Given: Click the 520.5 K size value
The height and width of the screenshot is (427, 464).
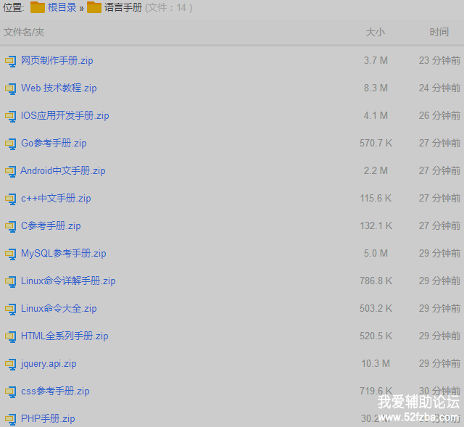Looking at the screenshot, I should click(376, 336).
